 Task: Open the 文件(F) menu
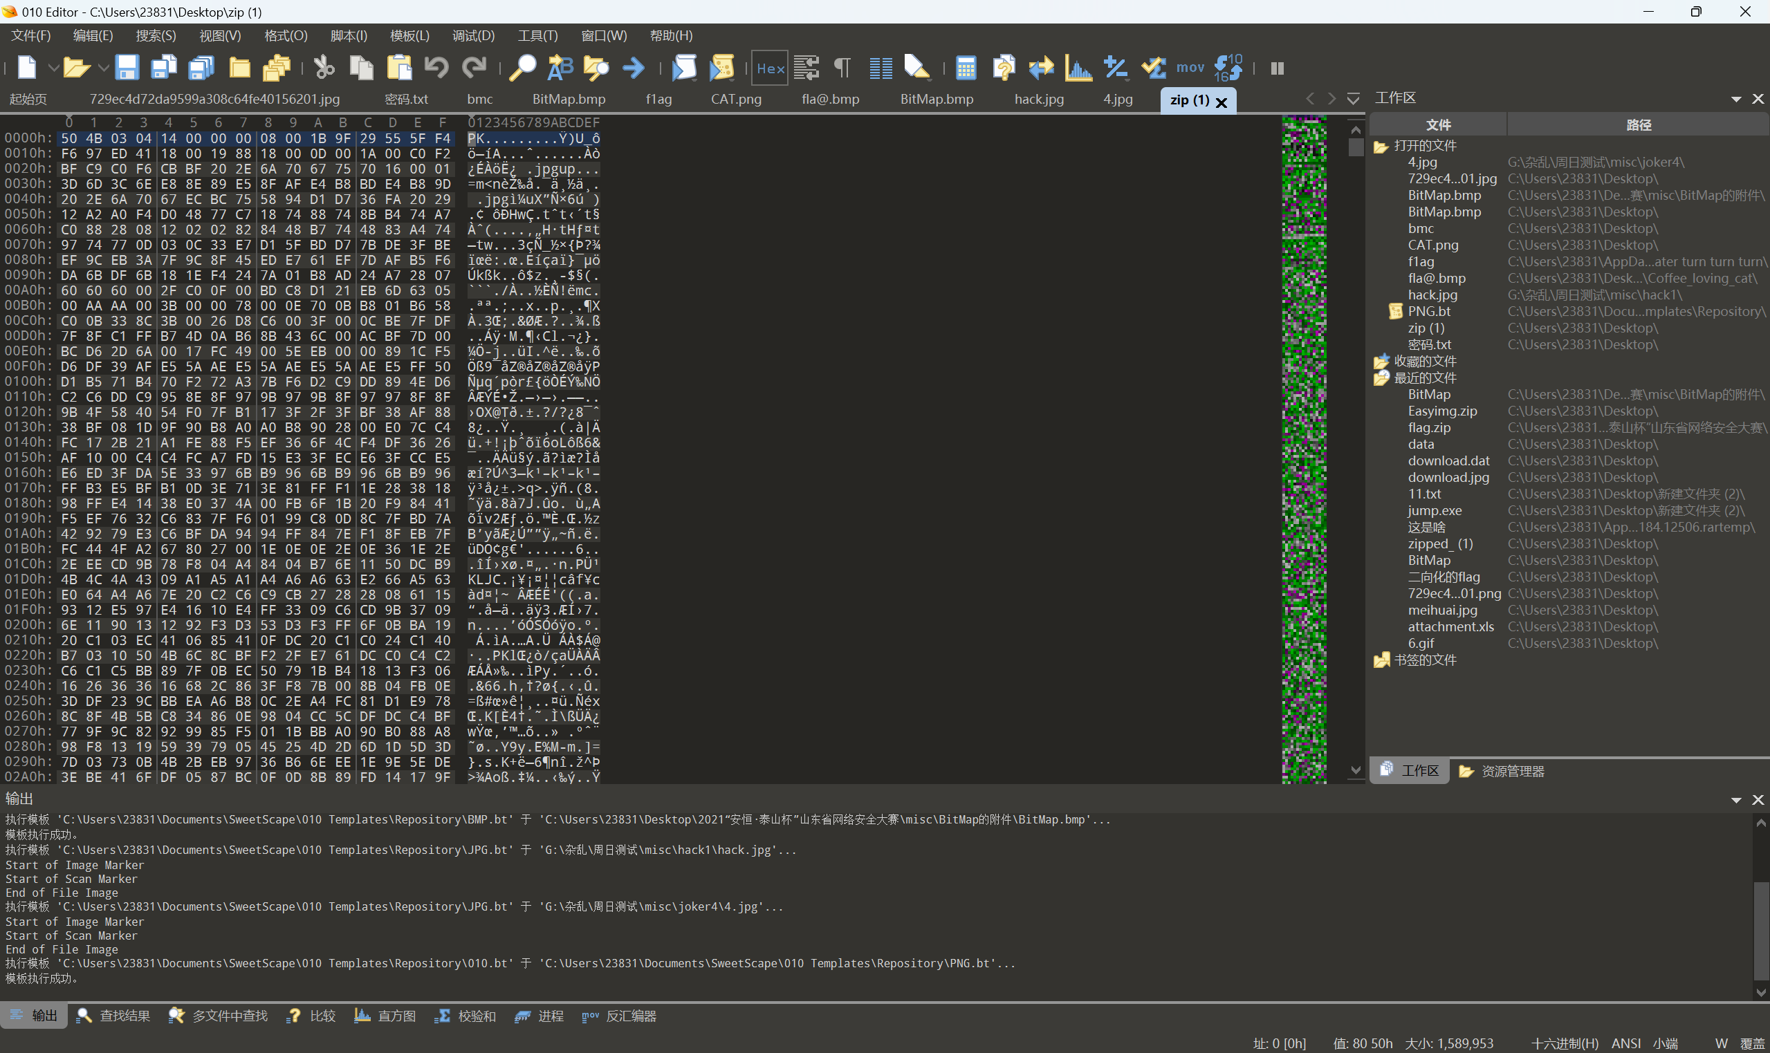(30, 35)
